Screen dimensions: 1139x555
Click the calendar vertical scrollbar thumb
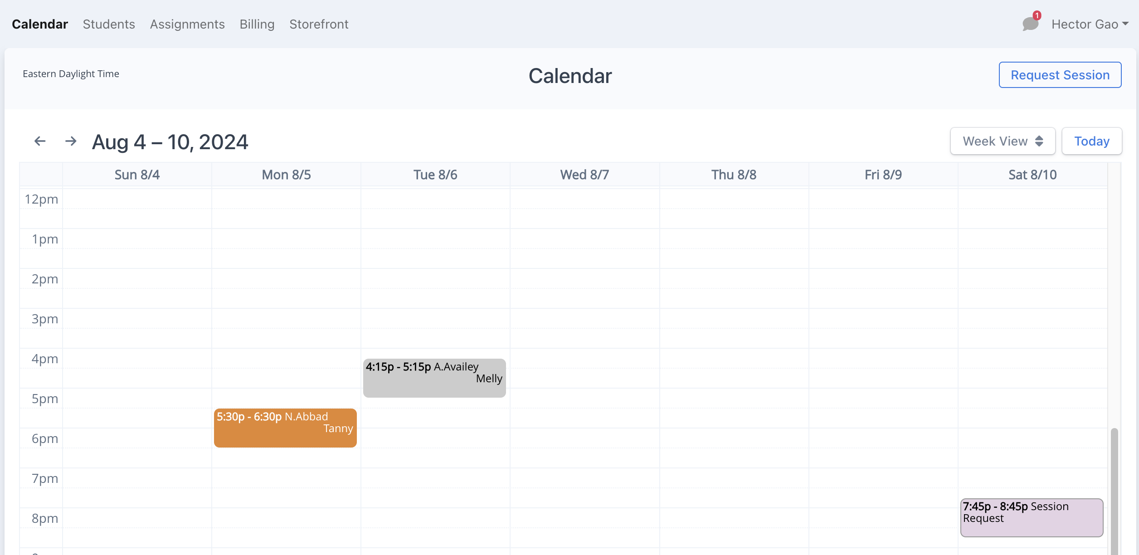tap(1114, 491)
